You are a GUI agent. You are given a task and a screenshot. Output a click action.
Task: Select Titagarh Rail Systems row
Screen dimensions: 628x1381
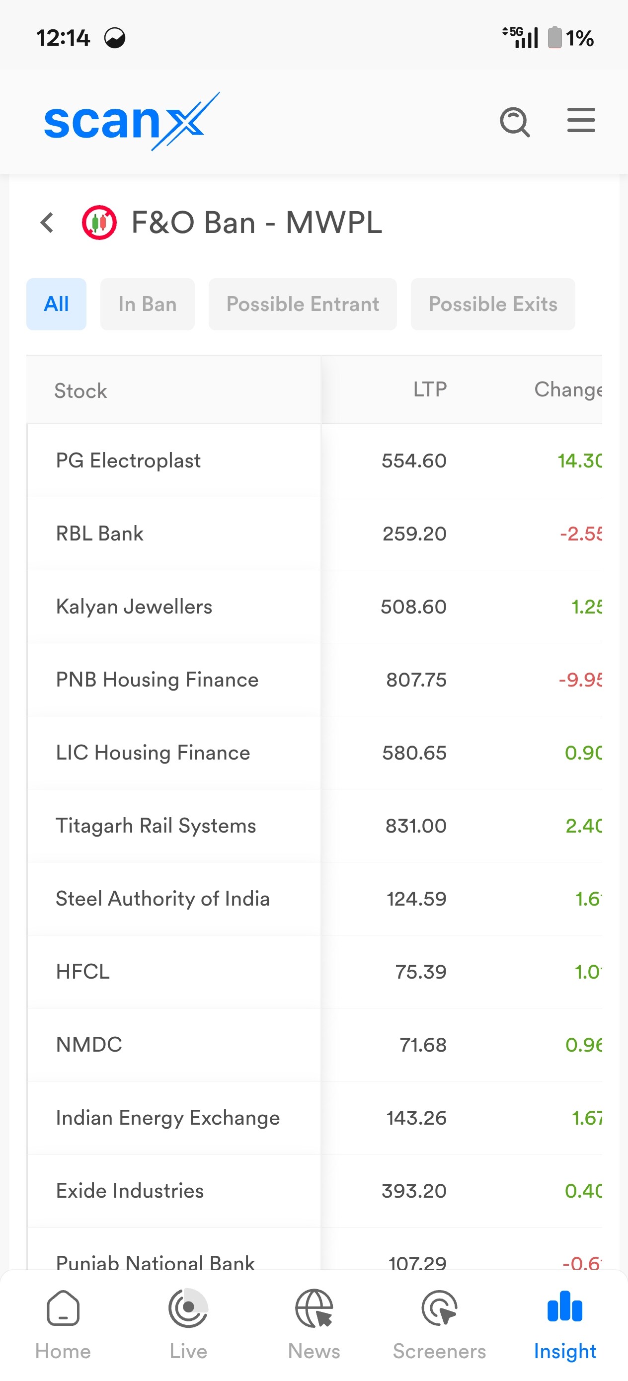click(x=156, y=826)
